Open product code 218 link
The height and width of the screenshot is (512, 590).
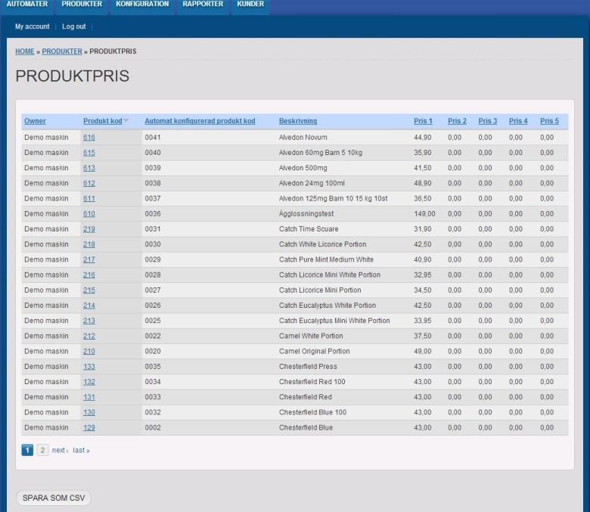(x=89, y=244)
